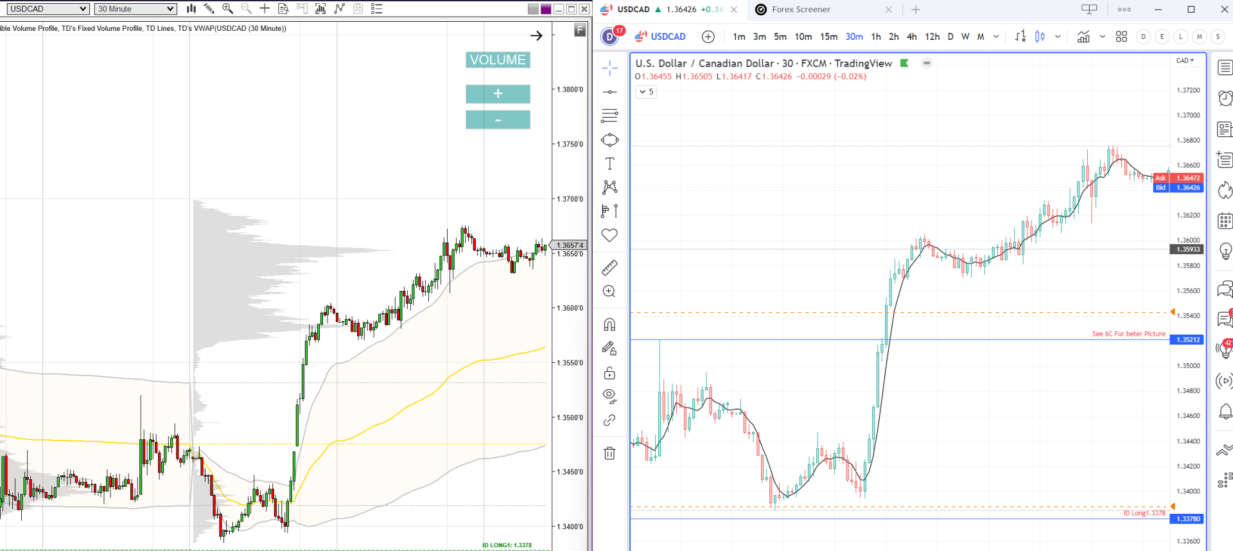
Task: Click the indicators icon in left chart toolbar
Action: click(x=320, y=9)
